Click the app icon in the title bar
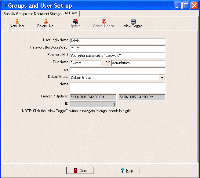The width and height of the screenshot is (200, 178). (x=4, y=5)
